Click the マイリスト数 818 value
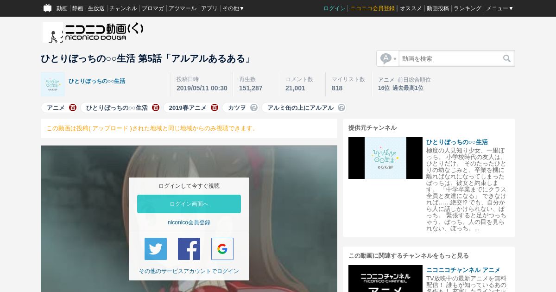 tap(337, 88)
